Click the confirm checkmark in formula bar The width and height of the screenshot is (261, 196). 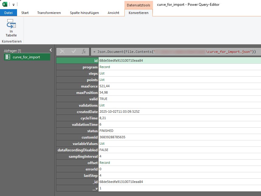(73, 52)
